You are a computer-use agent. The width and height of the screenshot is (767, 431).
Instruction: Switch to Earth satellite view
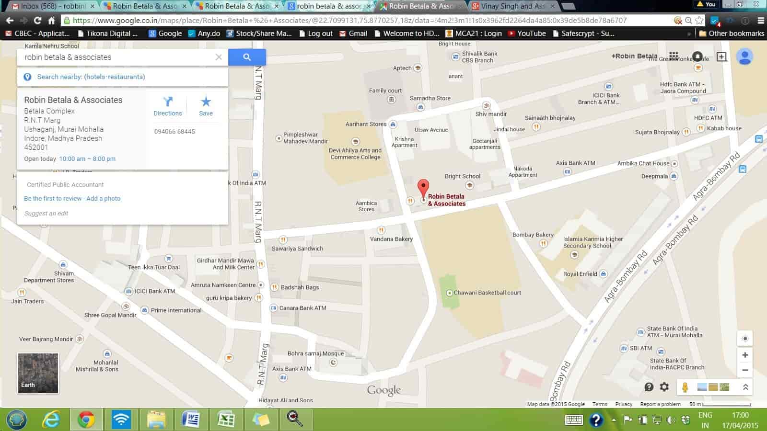point(38,373)
